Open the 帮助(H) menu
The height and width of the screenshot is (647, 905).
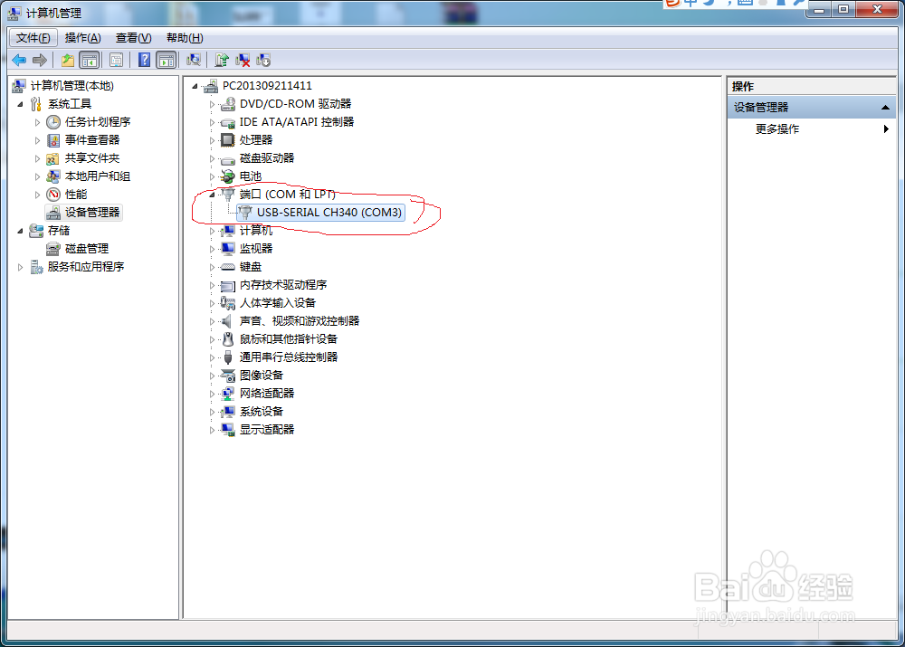(x=185, y=38)
